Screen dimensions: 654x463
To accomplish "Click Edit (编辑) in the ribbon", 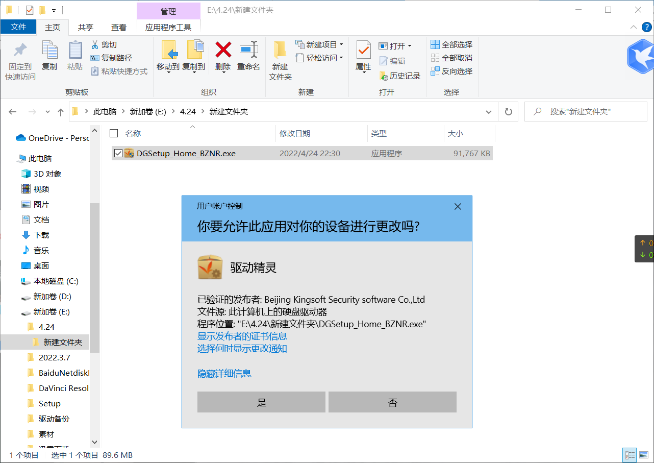I will pyautogui.click(x=392, y=61).
